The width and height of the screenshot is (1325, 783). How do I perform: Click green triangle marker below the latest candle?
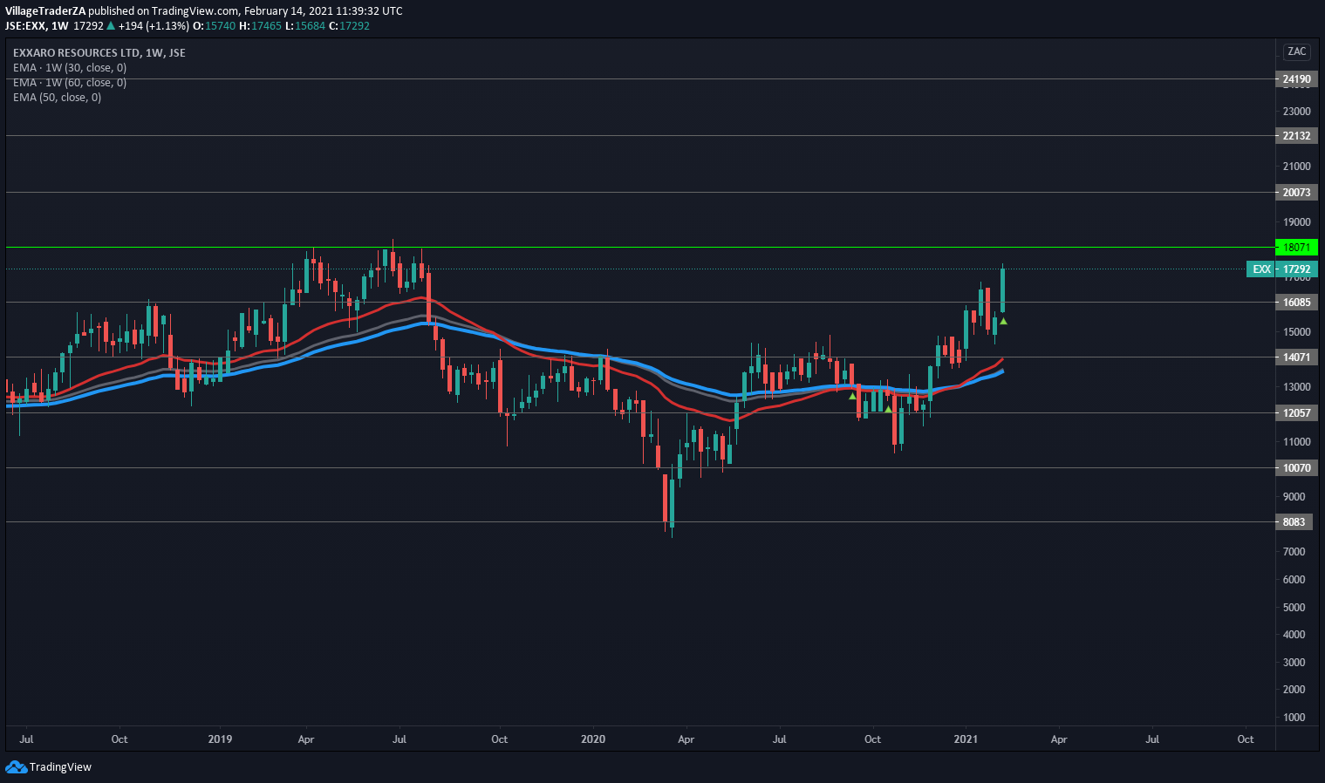[1003, 322]
